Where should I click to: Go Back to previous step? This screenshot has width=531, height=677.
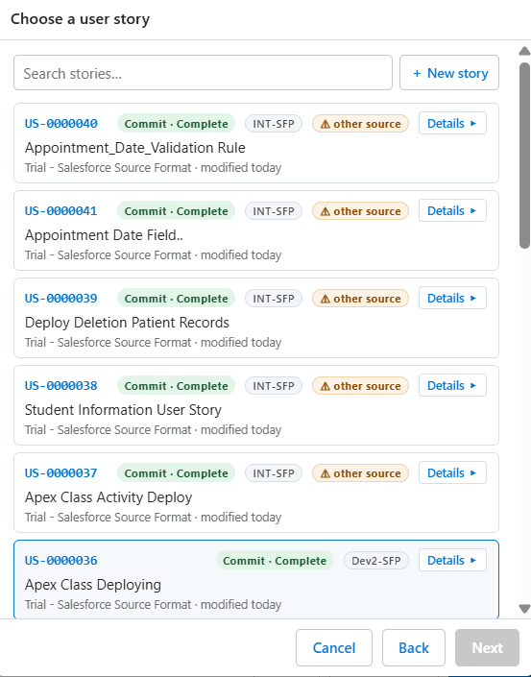[414, 647]
